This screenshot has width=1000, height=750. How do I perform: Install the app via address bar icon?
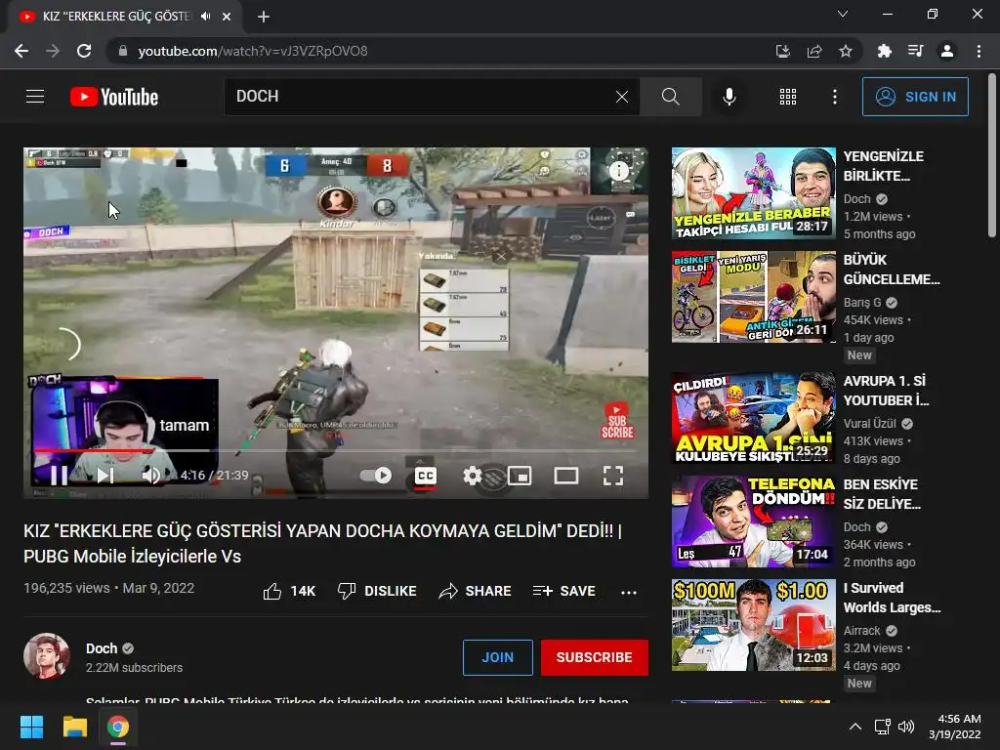[x=782, y=51]
